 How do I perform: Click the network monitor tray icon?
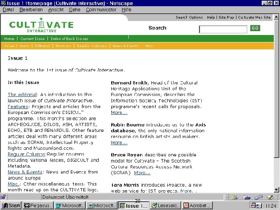point(253,205)
